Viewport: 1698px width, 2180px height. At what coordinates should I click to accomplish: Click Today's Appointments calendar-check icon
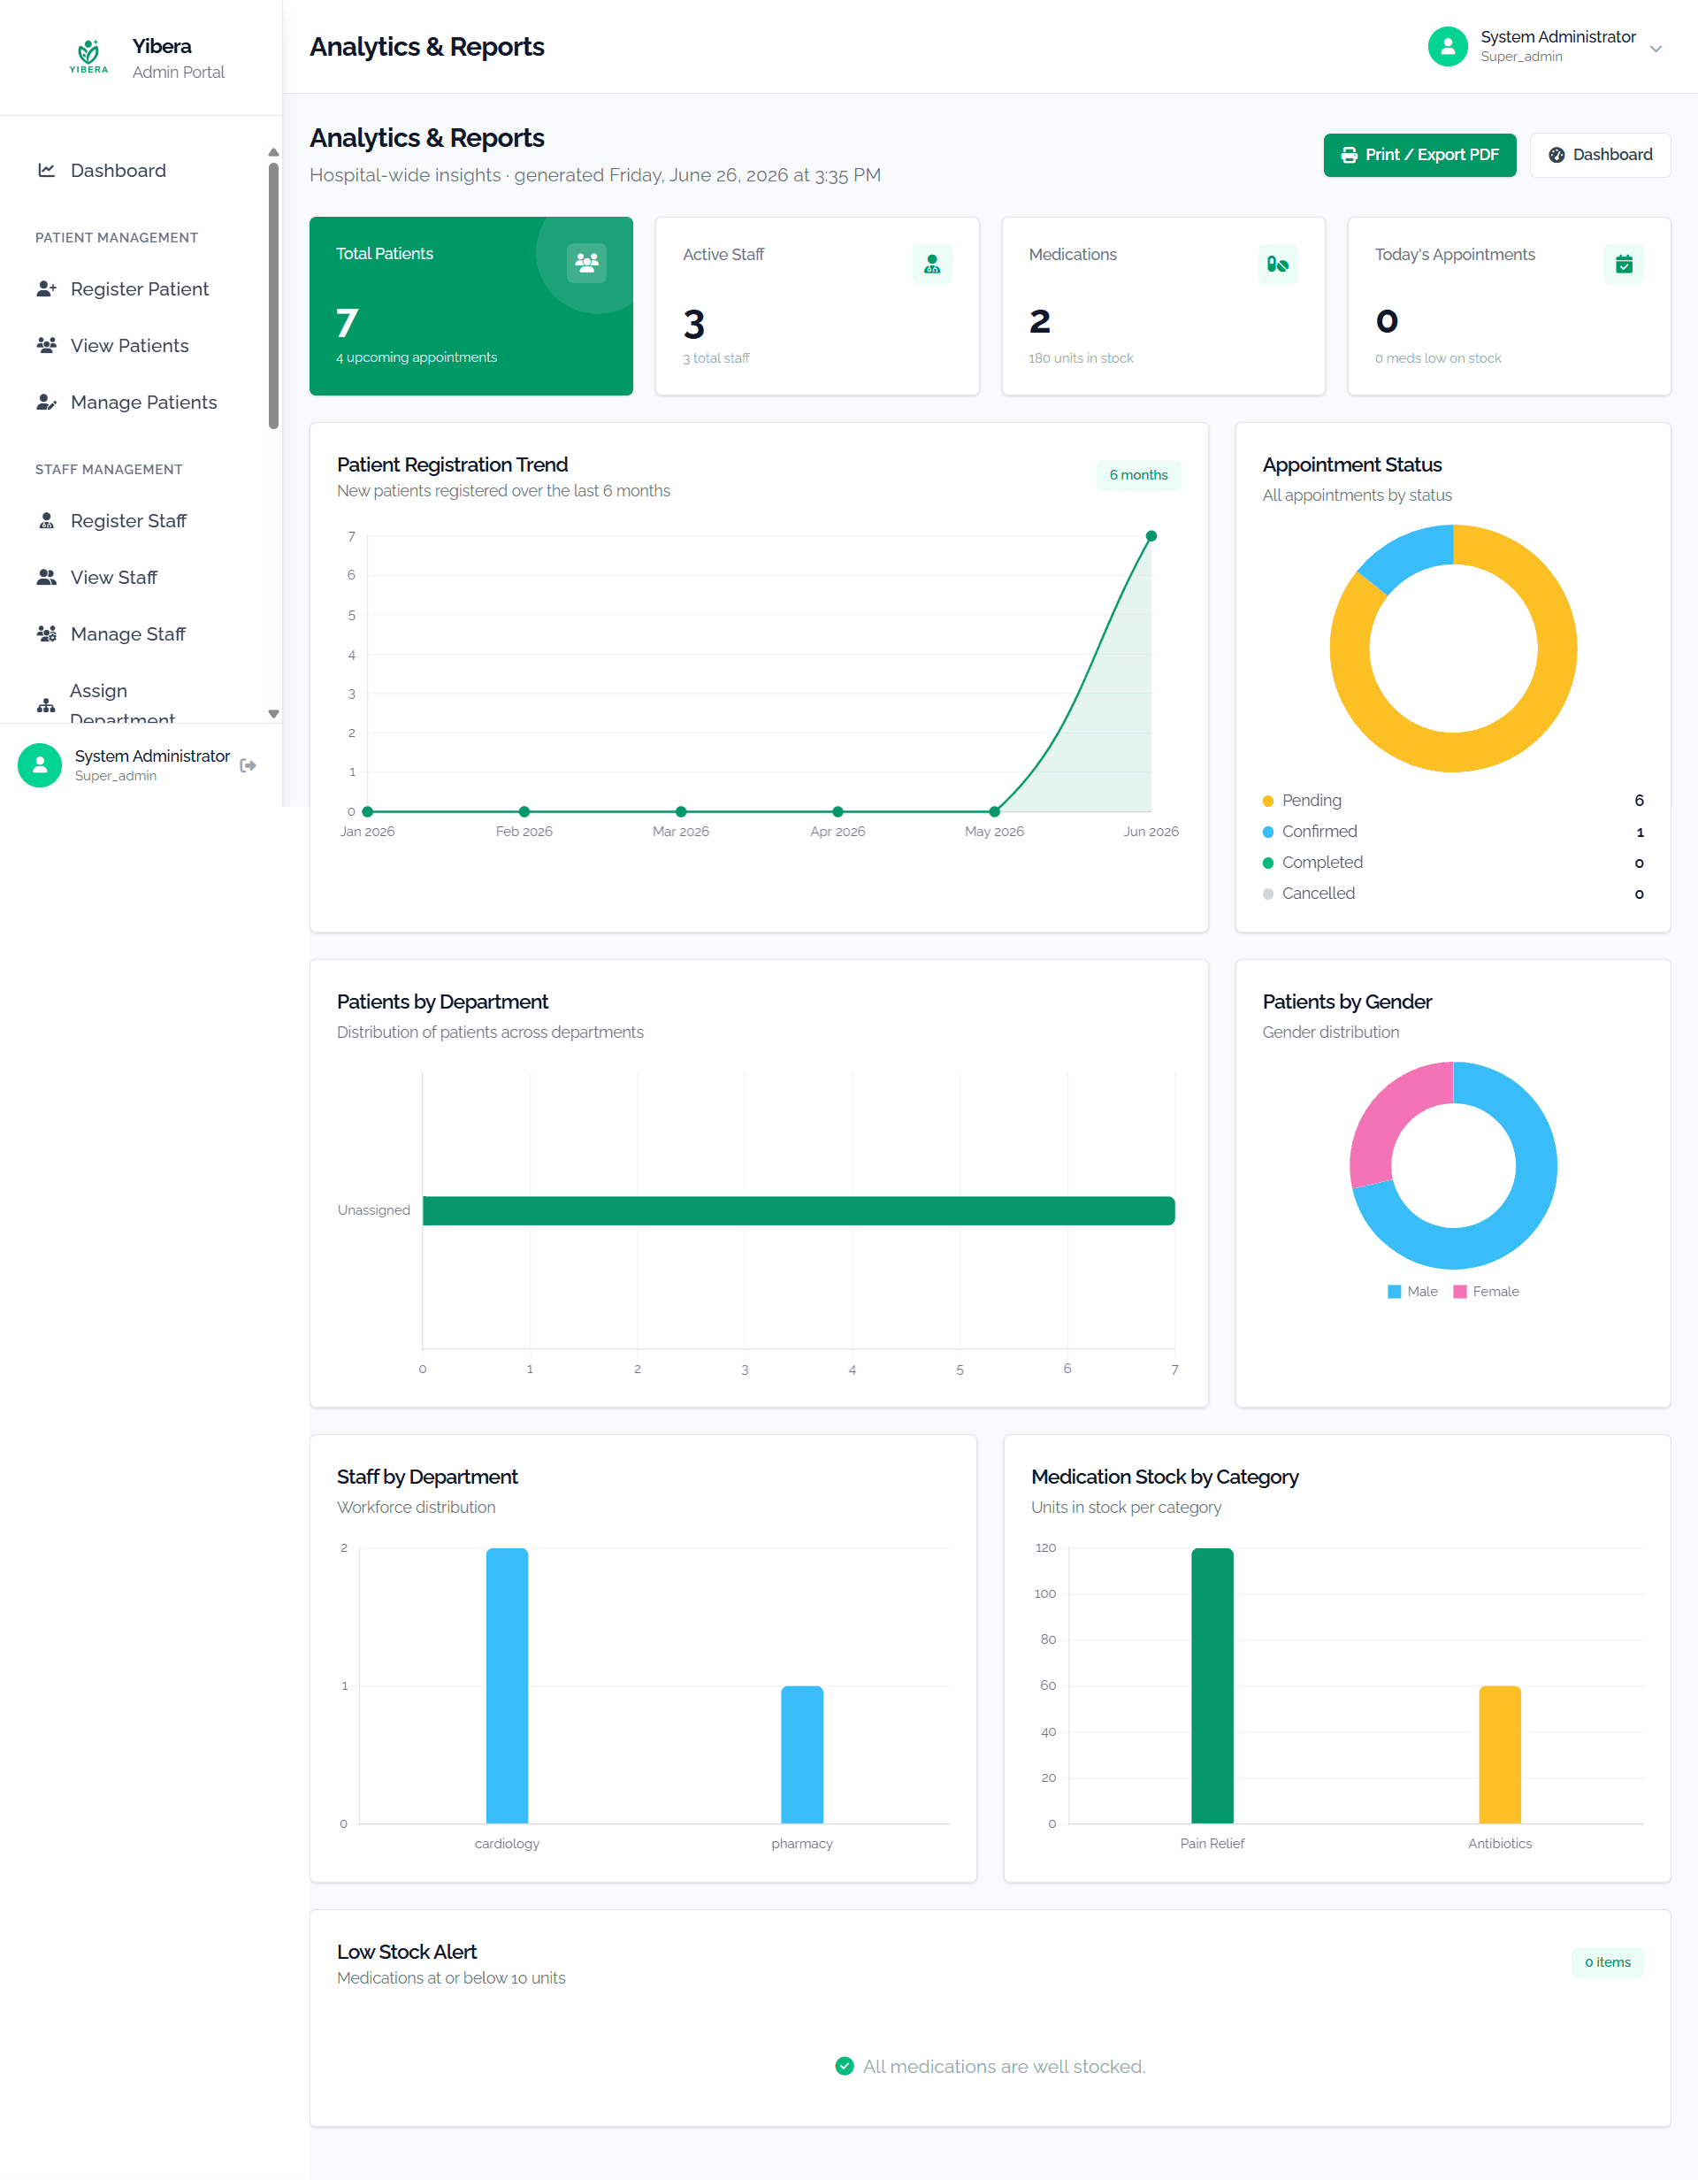click(1625, 265)
